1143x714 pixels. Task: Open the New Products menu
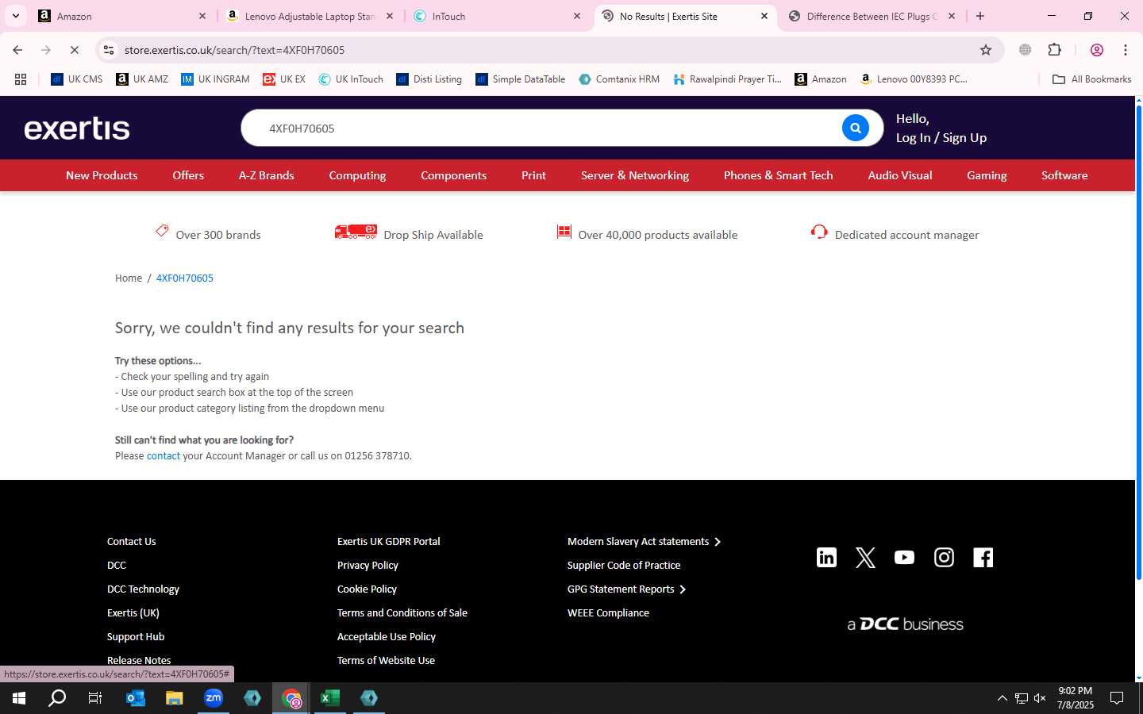(102, 175)
